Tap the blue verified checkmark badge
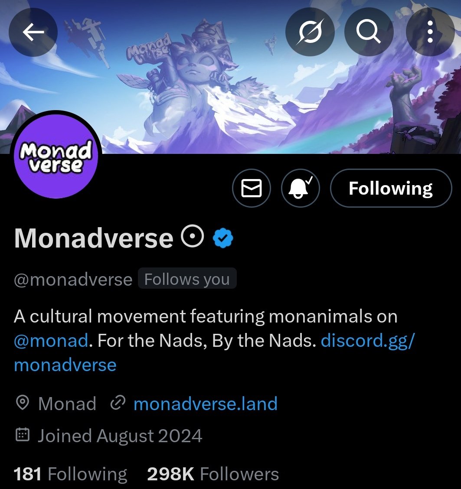The width and height of the screenshot is (461, 489). pos(223,238)
